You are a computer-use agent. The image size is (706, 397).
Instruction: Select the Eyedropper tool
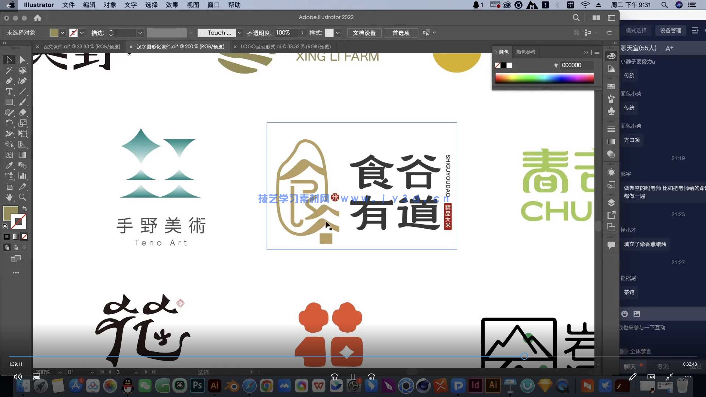pos(9,166)
